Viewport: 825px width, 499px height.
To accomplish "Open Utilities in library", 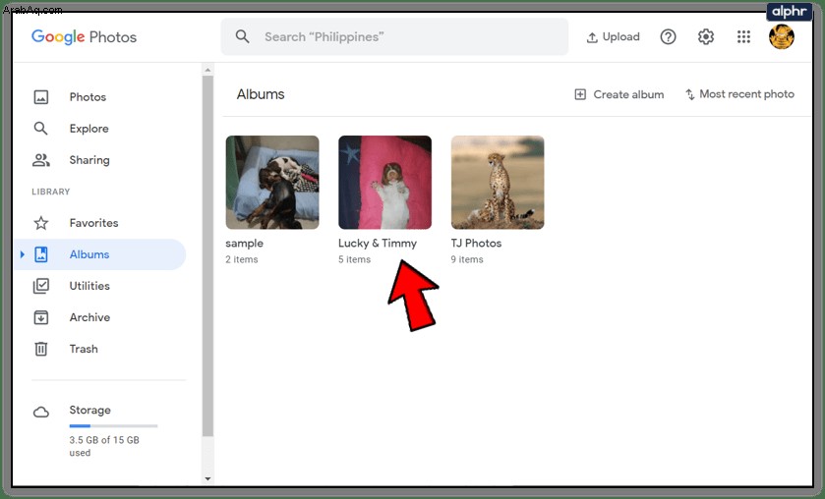I will coord(89,286).
